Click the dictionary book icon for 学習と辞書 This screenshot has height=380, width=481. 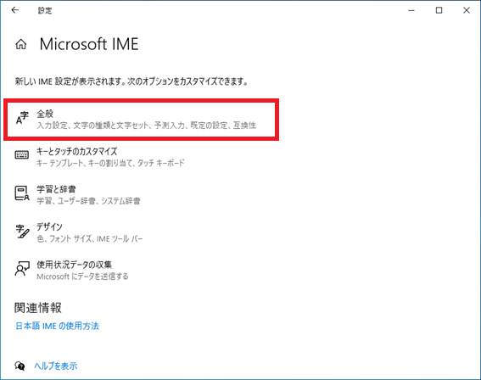(22, 193)
